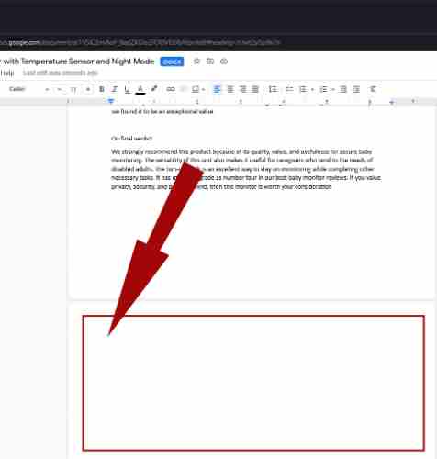Click inside the highlighted empty page area
The width and height of the screenshot is (437, 459).
click(253, 383)
